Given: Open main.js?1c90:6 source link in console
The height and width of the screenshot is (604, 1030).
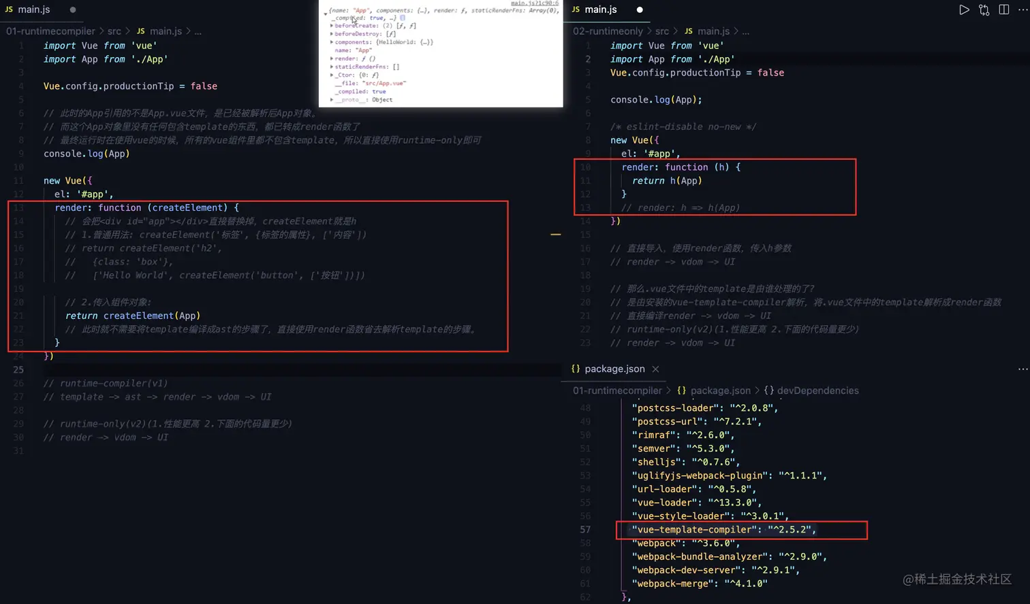Looking at the screenshot, I should coord(535,3).
